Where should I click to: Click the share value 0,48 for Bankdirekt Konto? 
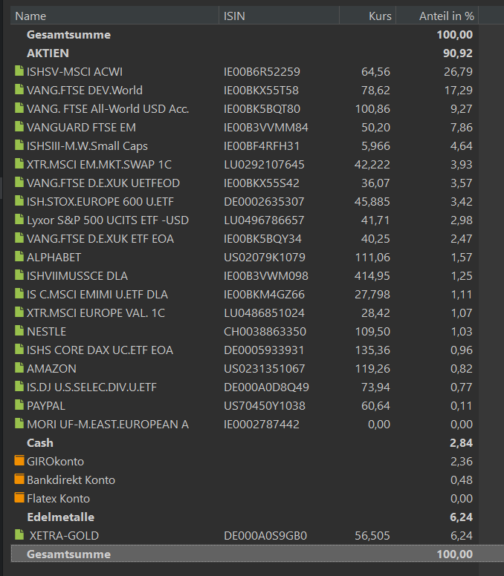pos(462,480)
